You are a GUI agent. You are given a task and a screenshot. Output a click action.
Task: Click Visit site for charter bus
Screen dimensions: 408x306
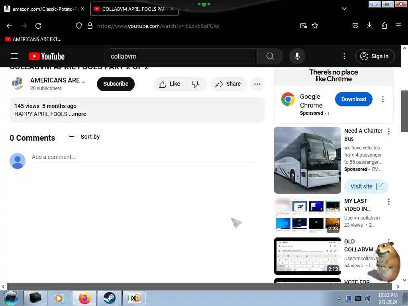[x=366, y=186]
